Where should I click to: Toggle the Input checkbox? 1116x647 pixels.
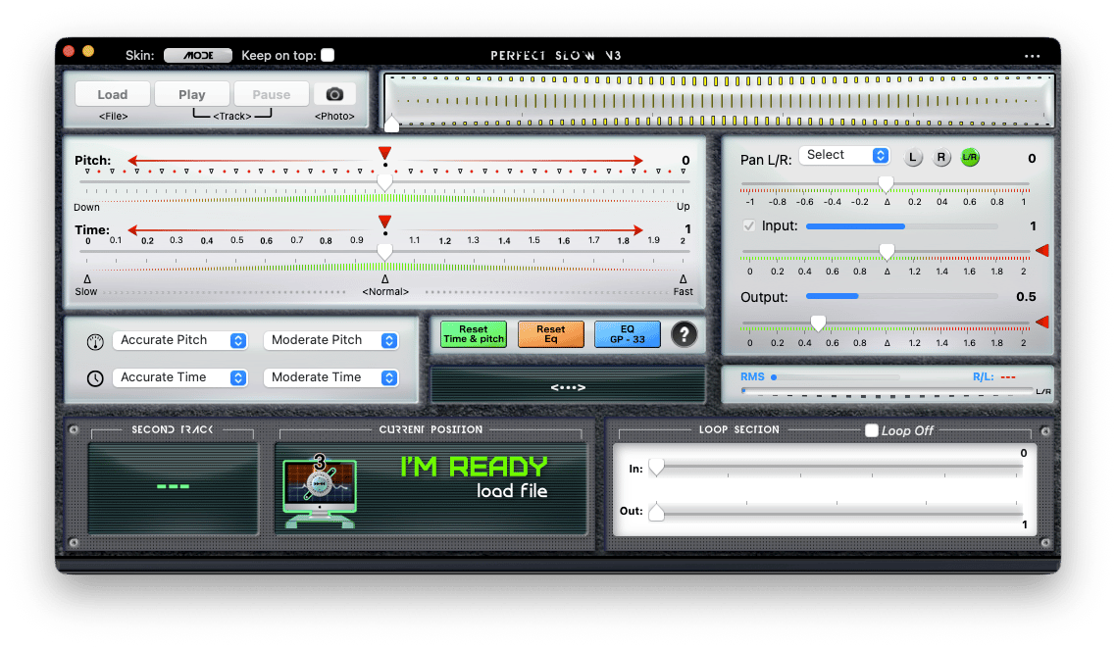coord(749,225)
